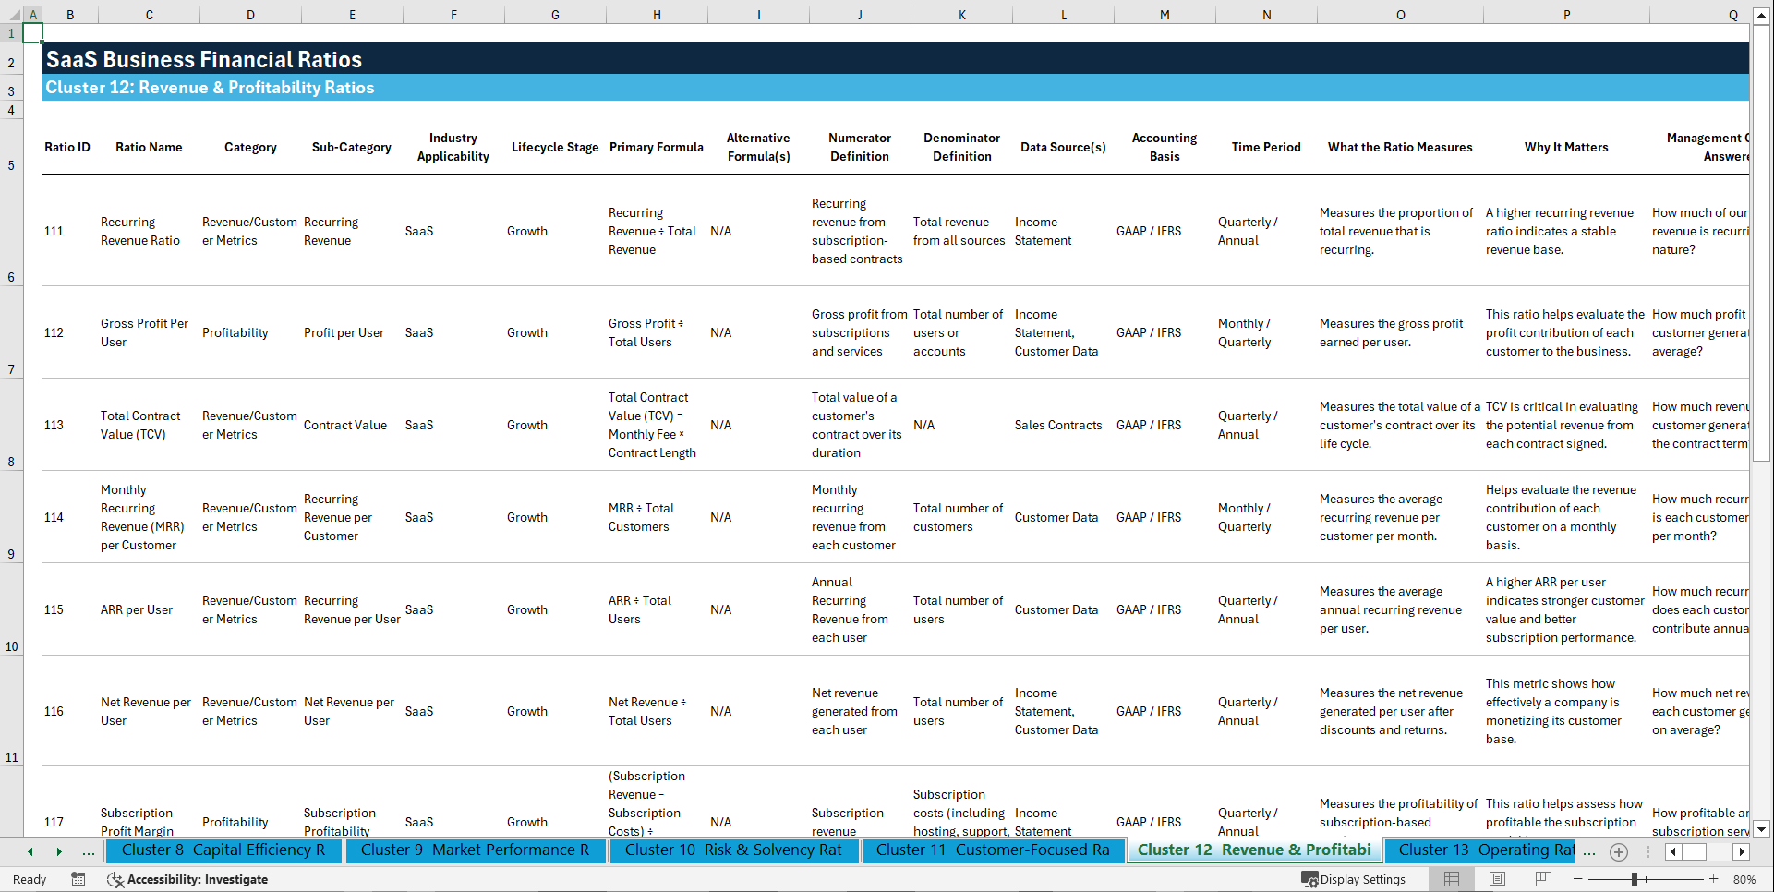Open Page Layout view from status bar
Screen dimensions: 1774x892
pyautogui.click(x=1495, y=879)
